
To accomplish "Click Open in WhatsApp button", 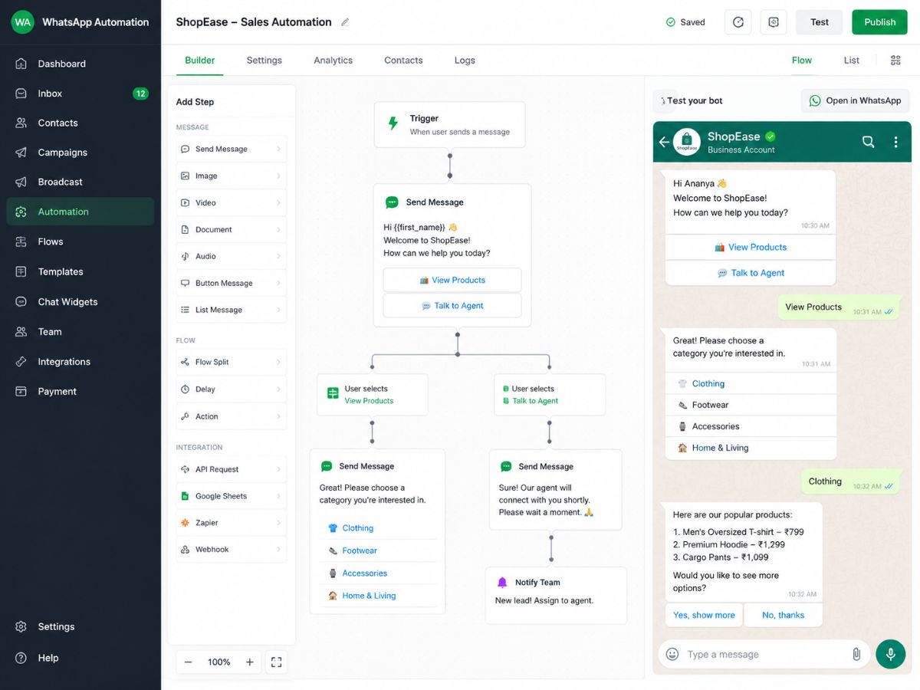I will pos(856,100).
